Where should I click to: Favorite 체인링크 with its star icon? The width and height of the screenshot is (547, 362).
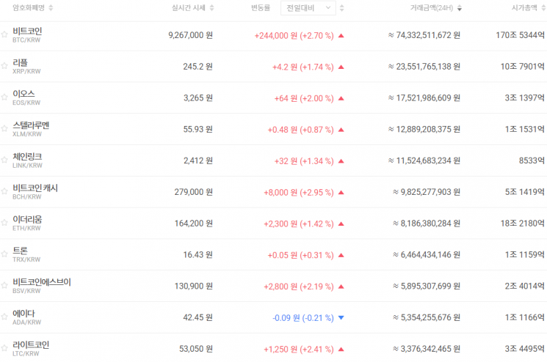pos(4,160)
